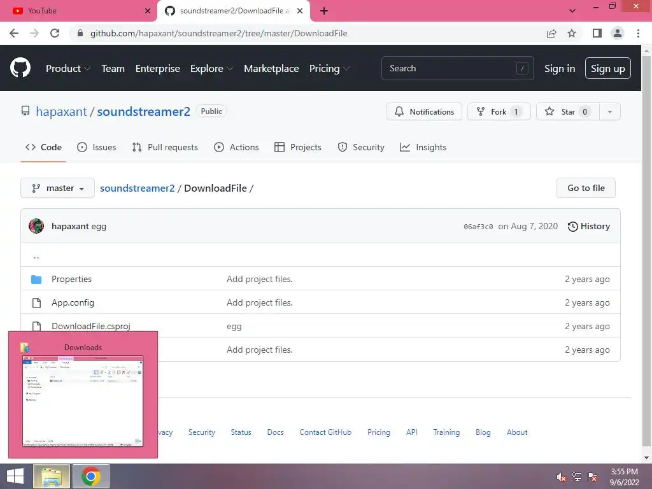652x489 pixels.
Task: Open the Issues tab
Action: pos(97,147)
